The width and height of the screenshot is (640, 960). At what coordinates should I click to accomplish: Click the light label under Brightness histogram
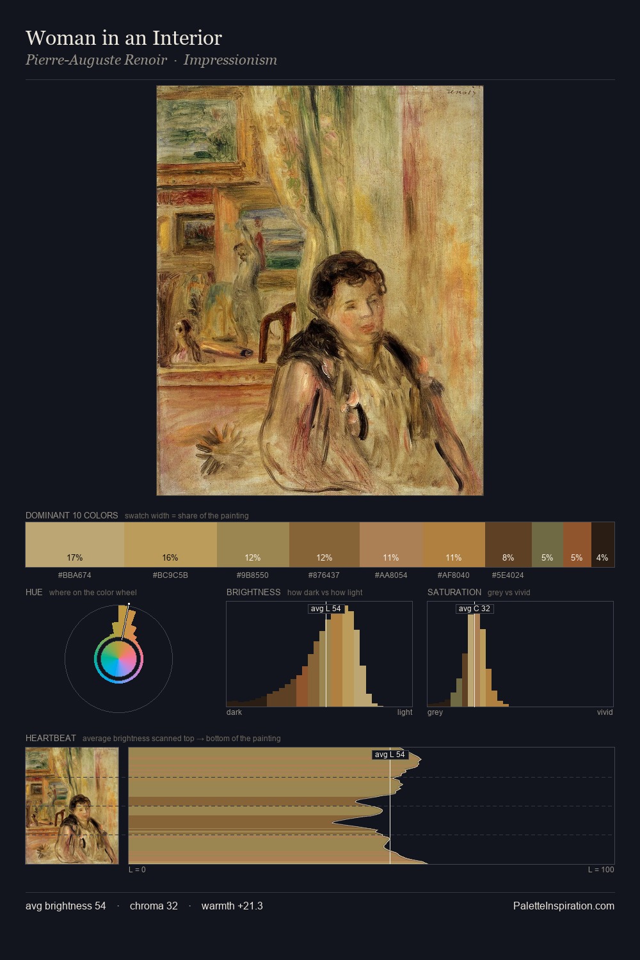(404, 712)
